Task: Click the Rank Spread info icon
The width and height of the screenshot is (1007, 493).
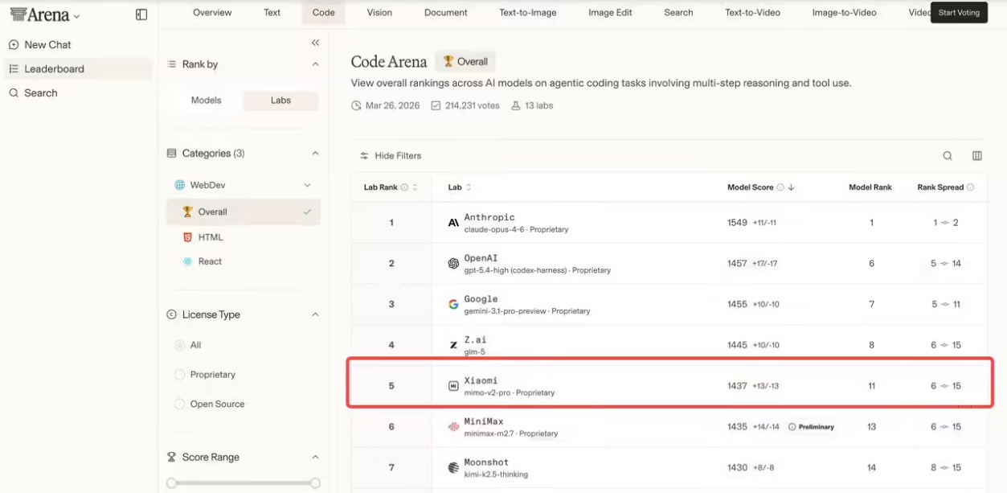Action: pyautogui.click(x=971, y=187)
